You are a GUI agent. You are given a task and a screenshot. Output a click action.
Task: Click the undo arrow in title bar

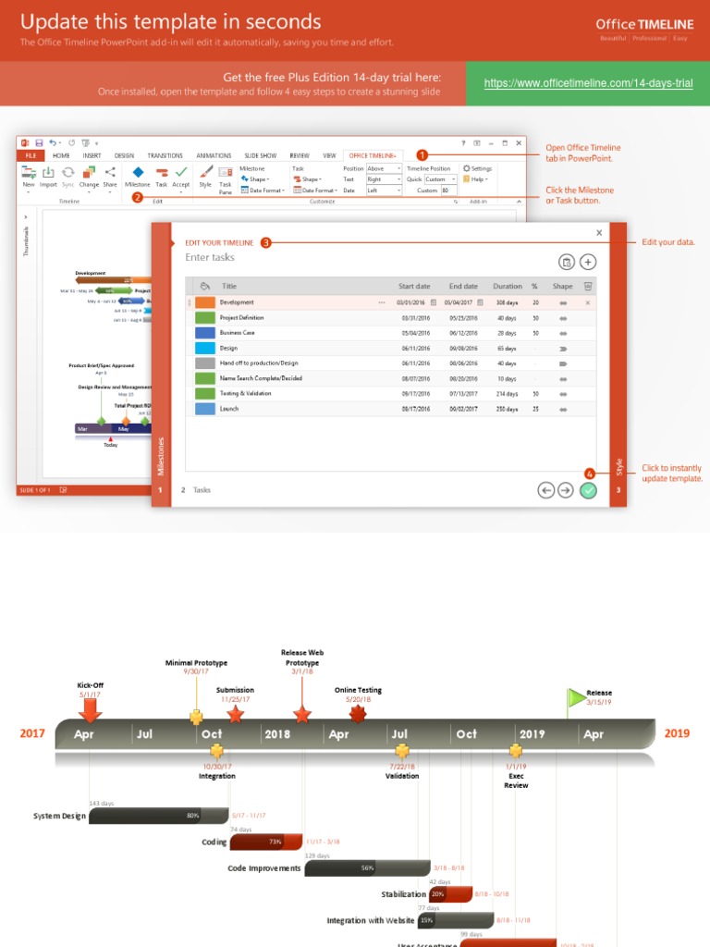(x=53, y=143)
